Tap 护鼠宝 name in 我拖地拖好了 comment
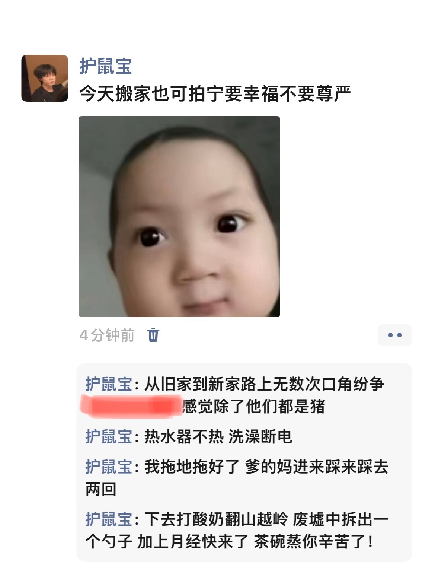 pos(109,467)
